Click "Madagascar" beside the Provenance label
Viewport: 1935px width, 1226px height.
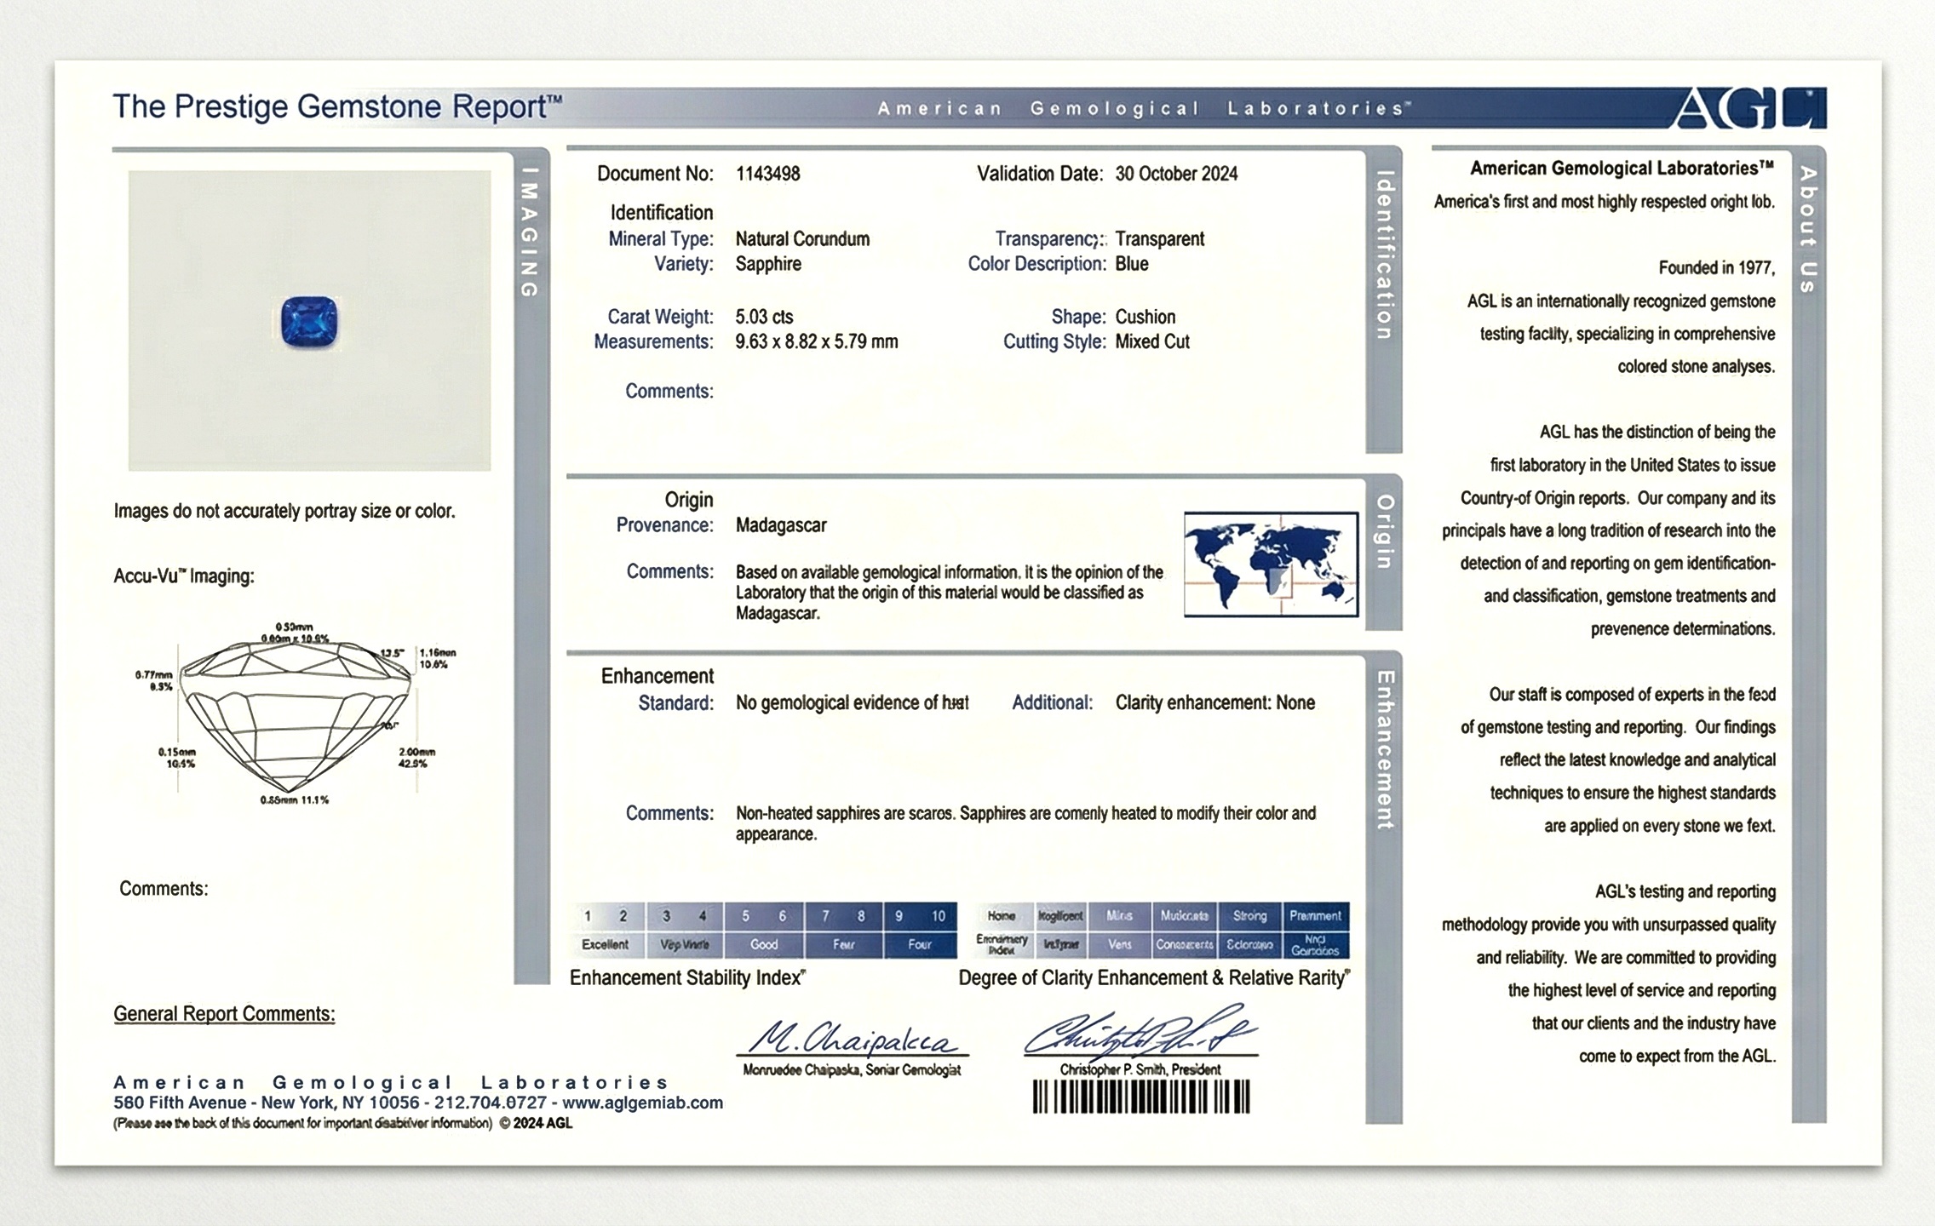pos(781,525)
